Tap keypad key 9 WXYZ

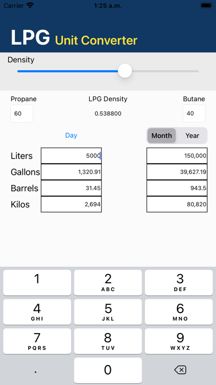tap(179, 341)
